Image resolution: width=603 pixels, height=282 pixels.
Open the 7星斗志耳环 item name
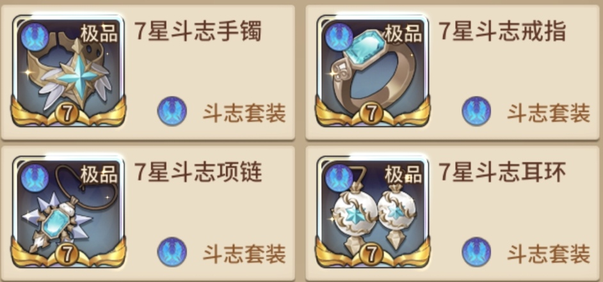pos(502,172)
